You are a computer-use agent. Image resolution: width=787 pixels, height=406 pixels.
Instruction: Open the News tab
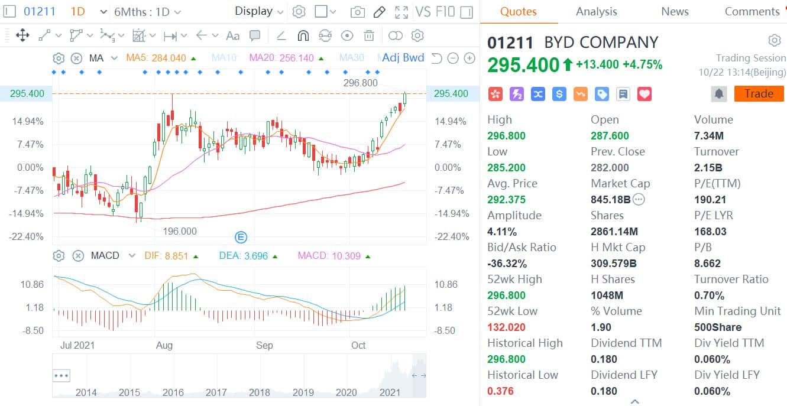pos(674,11)
